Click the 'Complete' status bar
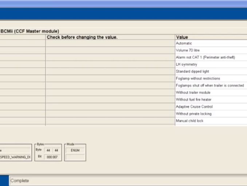This screenshot has height=186, width=247. 128,181
